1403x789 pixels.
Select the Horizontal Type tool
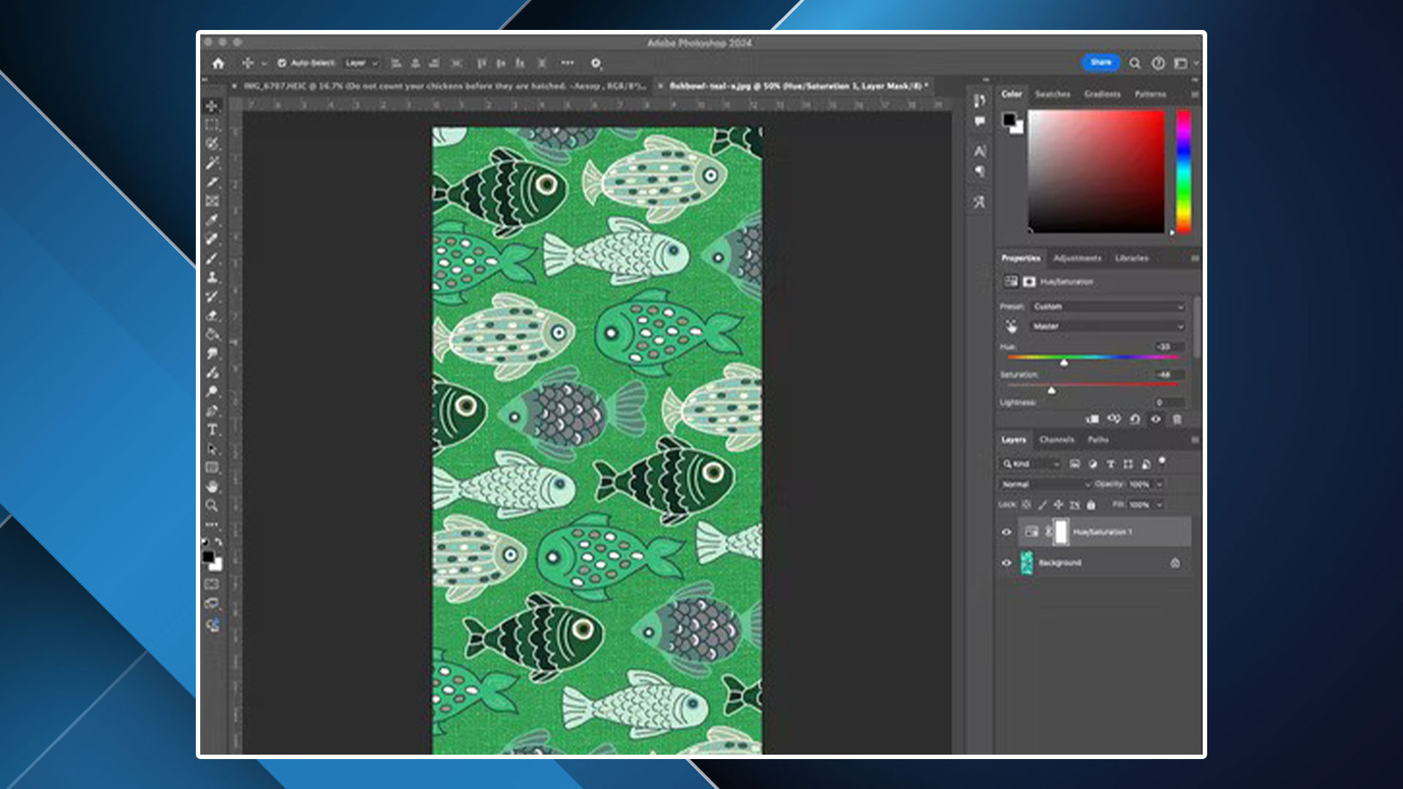[x=212, y=430]
